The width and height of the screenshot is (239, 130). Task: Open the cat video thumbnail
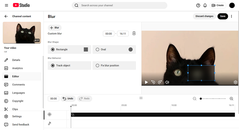tap(22, 33)
